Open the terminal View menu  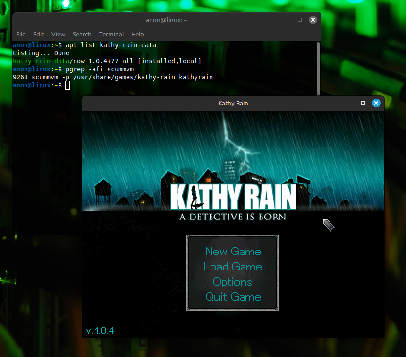(58, 34)
